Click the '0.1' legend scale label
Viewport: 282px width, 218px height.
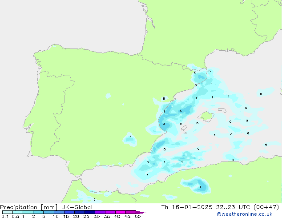click(x=5, y=216)
